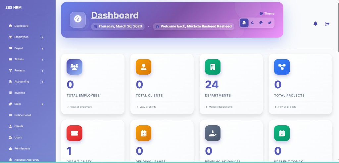Screen dimensions: 339x163
Task: Open notifications with the bell icon
Action: coord(315,24)
